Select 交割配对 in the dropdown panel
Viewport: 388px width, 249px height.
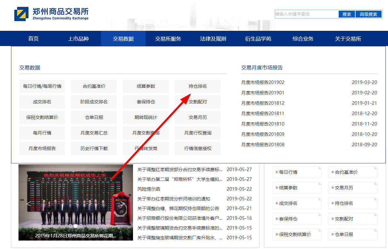(198, 102)
